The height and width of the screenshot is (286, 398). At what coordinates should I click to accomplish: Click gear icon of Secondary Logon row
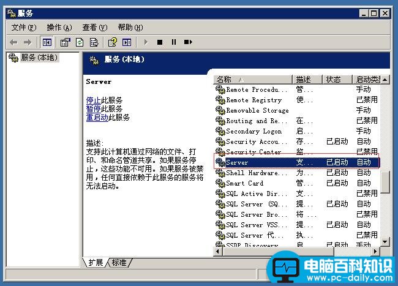(220, 131)
